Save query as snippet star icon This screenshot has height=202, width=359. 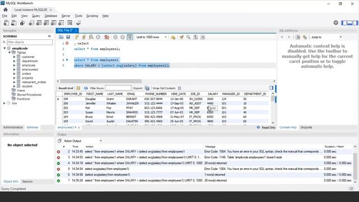173,37
